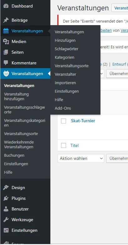
Task: Click the Kommentare speech bubble icon
Action: pyautogui.click(x=6, y=63)
